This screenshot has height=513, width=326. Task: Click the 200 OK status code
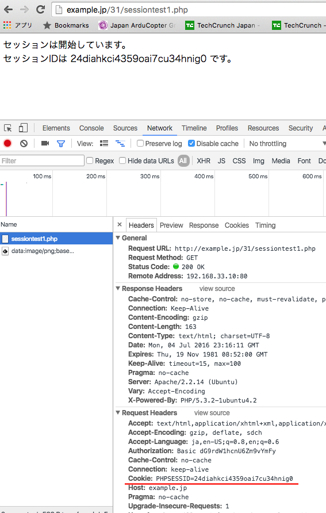point(193,267)
